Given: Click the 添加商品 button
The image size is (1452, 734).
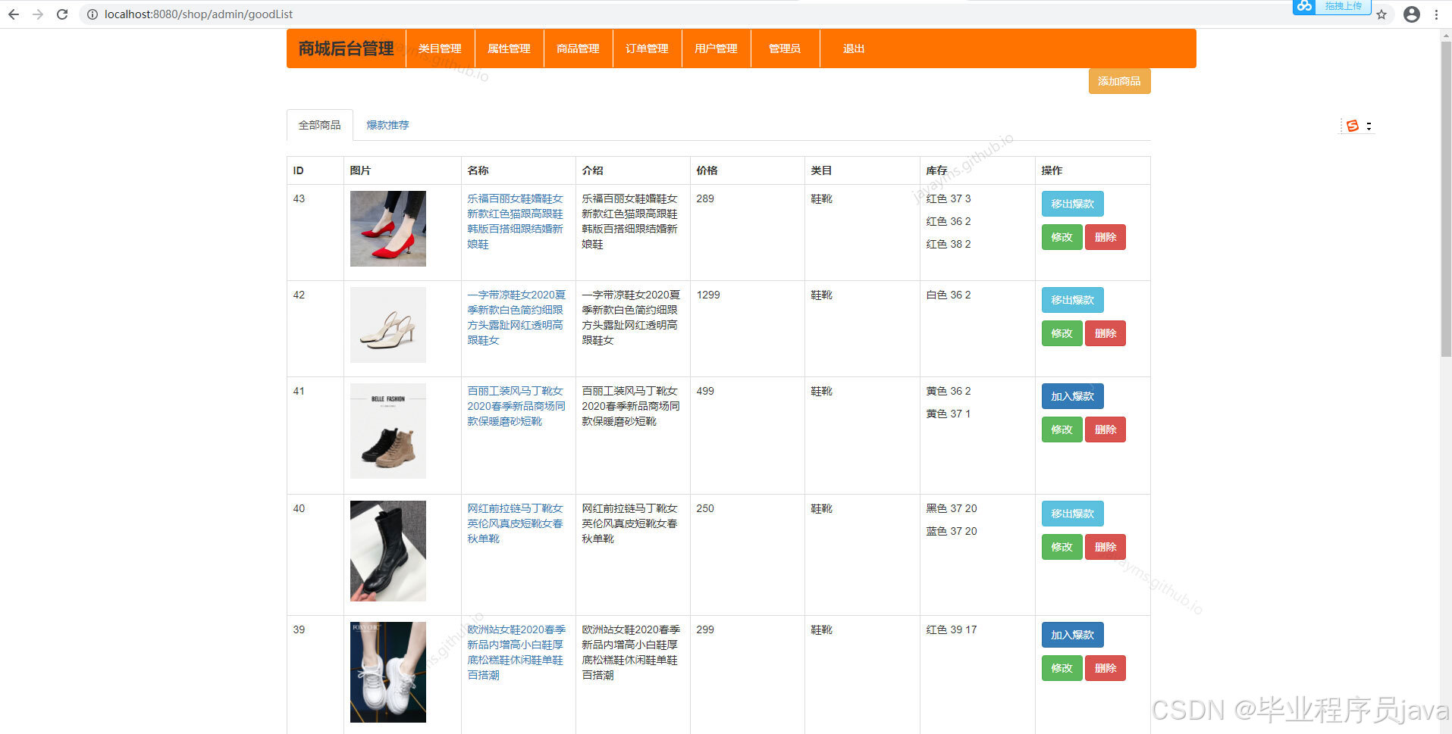Looking at the screenshot, I should [1119, 81].
